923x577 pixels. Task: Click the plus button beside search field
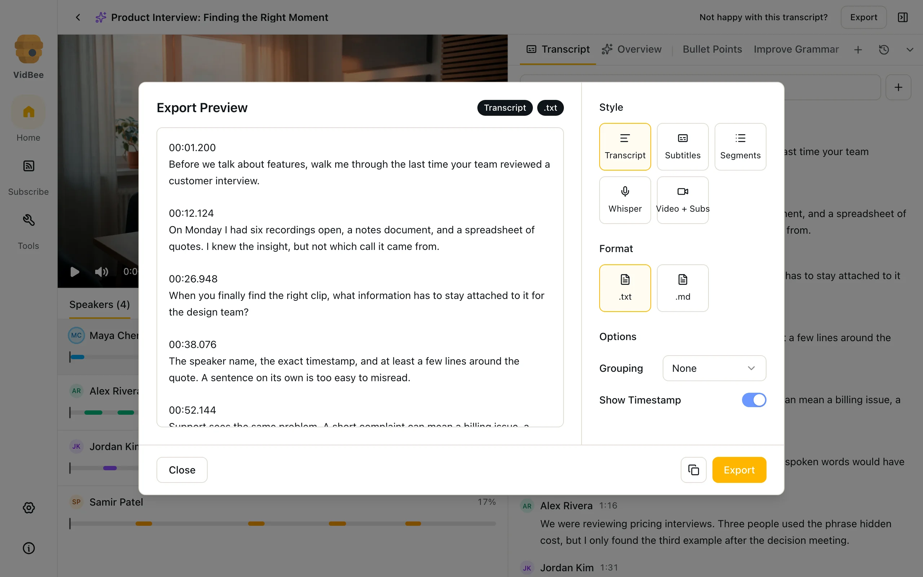pyautogui.click(x=898, y=87)
